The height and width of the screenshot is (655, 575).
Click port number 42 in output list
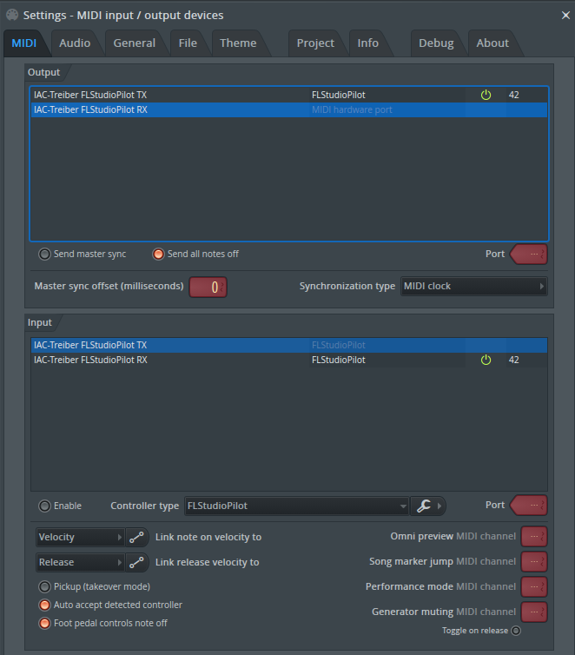[513, 95]
